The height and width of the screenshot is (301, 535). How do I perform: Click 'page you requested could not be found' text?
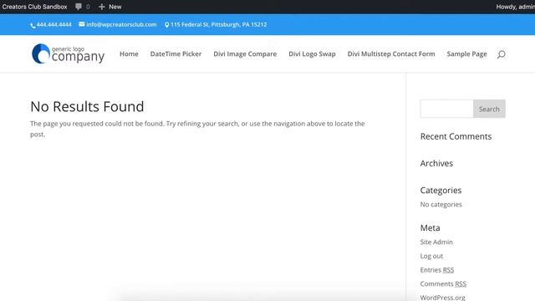[x=104, y=124]
